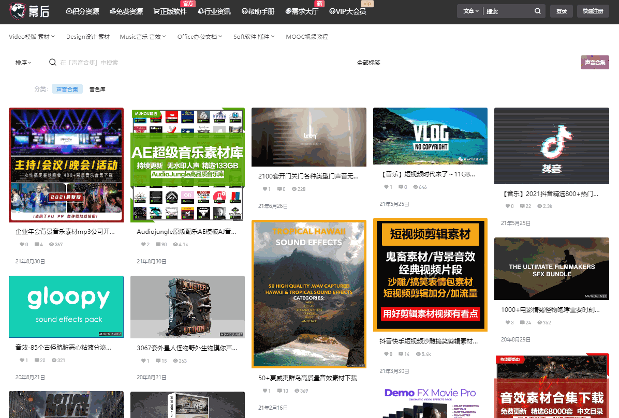Click the 登录 login button
This screenshot has width=619, height=418.
561,10
